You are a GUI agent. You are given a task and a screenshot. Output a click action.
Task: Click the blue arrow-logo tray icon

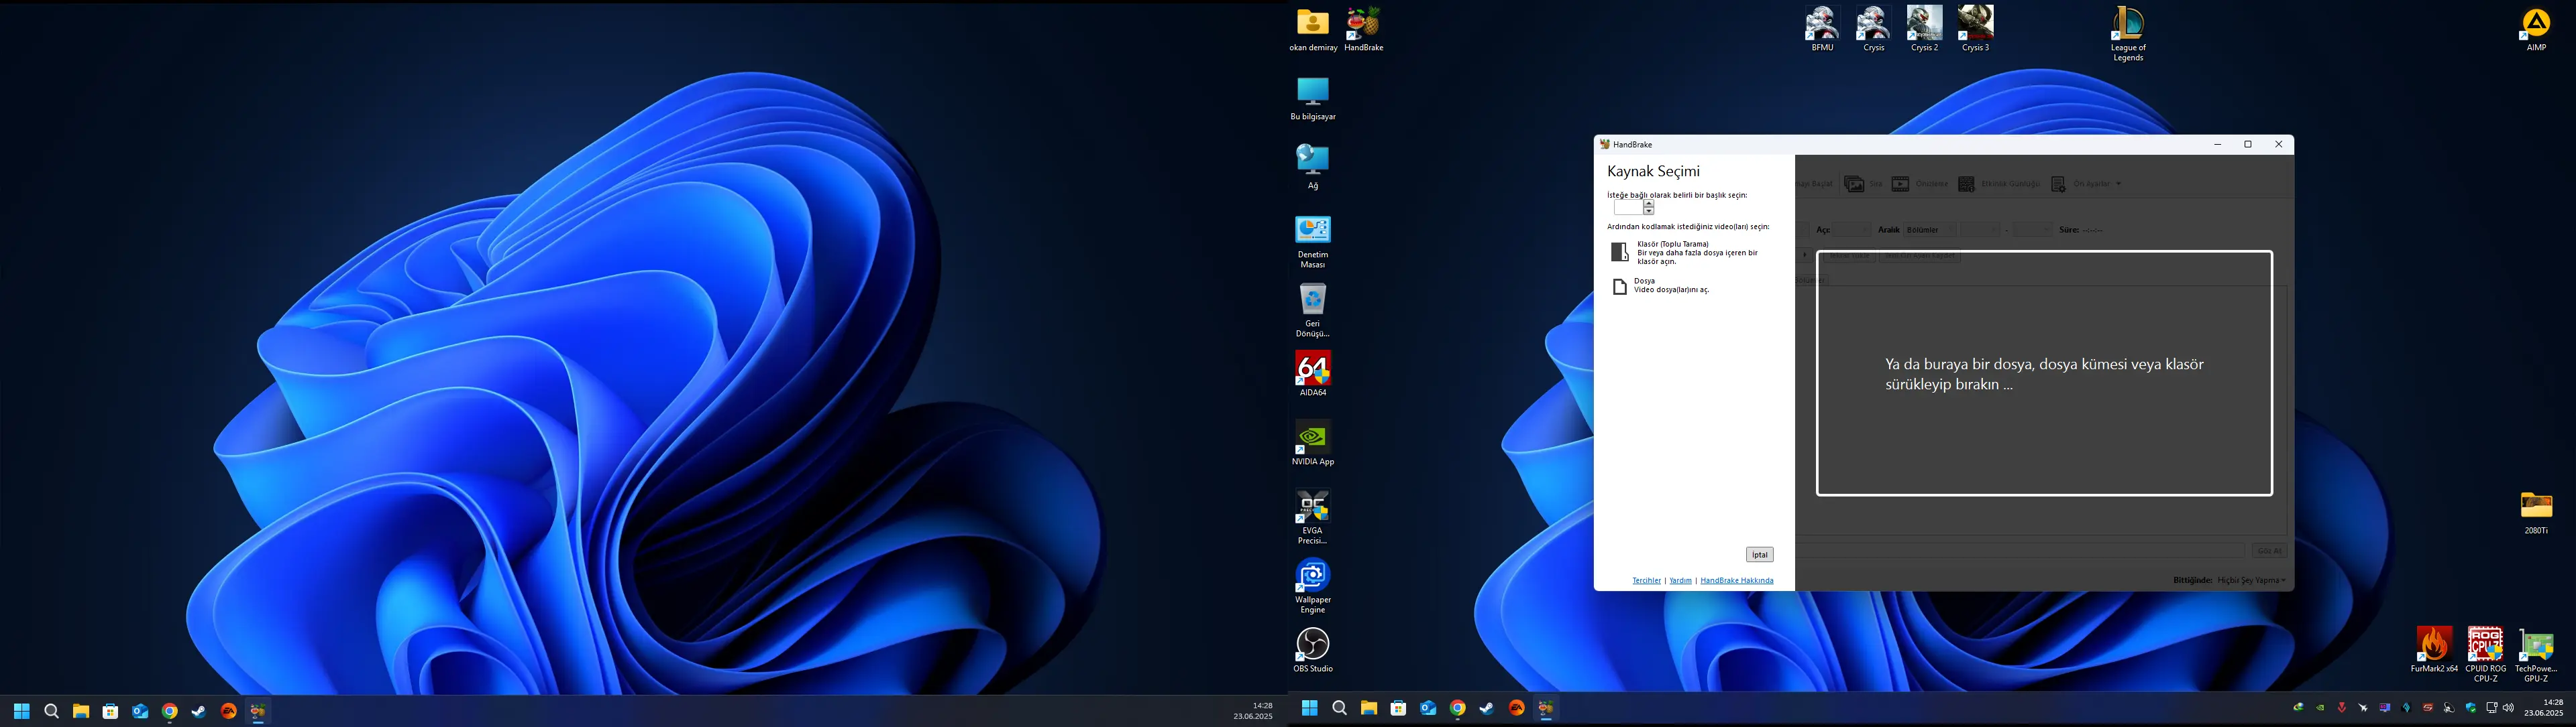point(2406,707)
